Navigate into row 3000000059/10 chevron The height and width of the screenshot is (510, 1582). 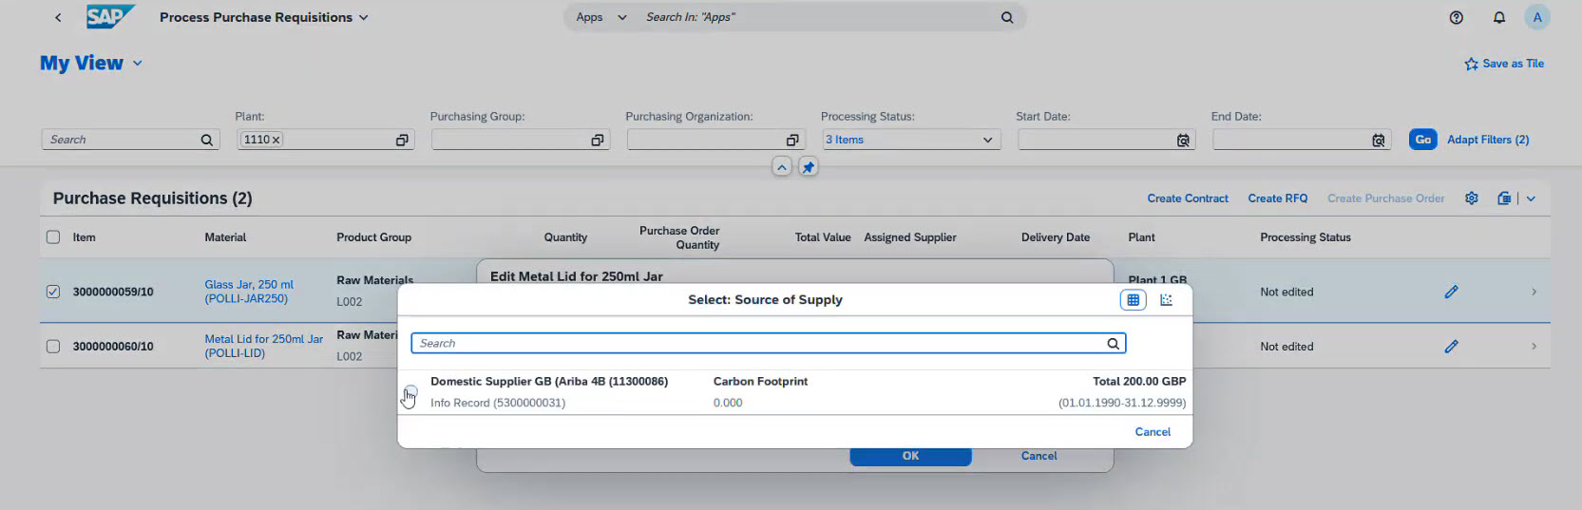(1534, 292)
